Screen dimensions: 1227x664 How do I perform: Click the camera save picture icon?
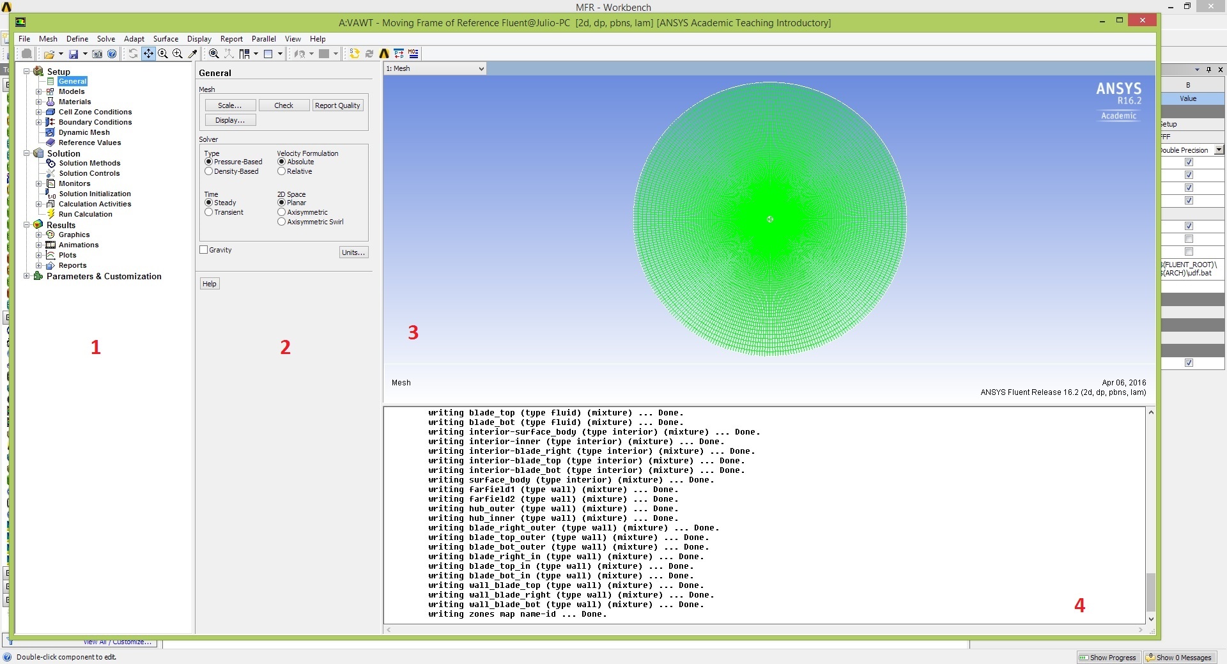click(97, 54)
